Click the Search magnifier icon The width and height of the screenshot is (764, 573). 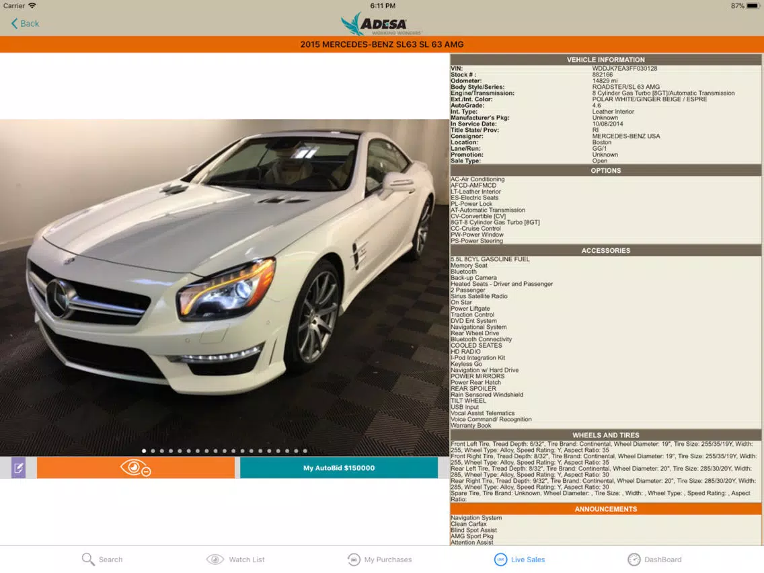click(88, 560)
